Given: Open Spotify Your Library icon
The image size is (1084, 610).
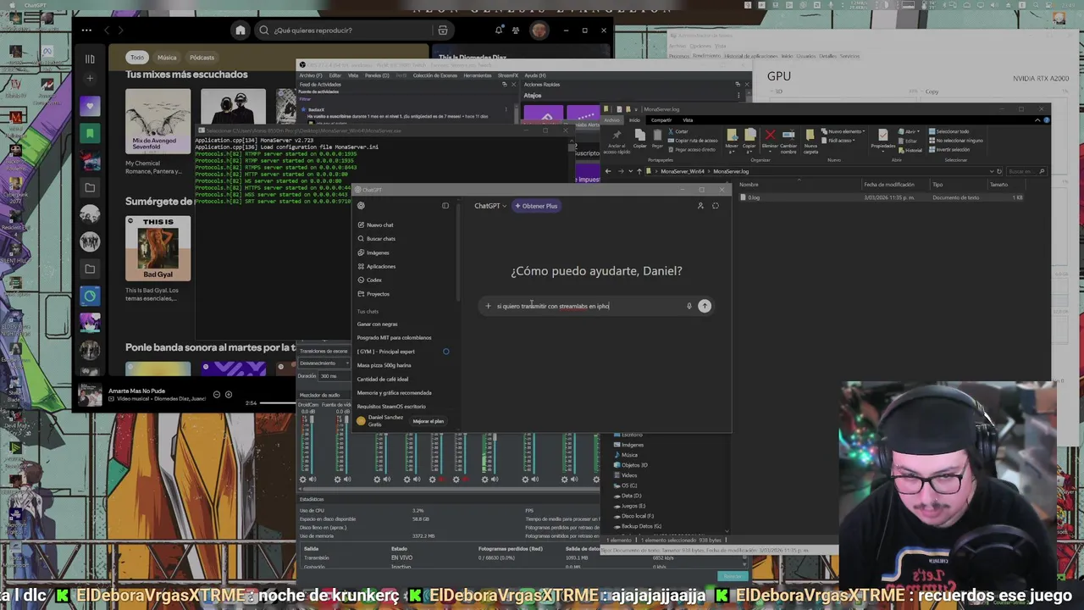Looking at the screenshot, I should pos(90,58).
